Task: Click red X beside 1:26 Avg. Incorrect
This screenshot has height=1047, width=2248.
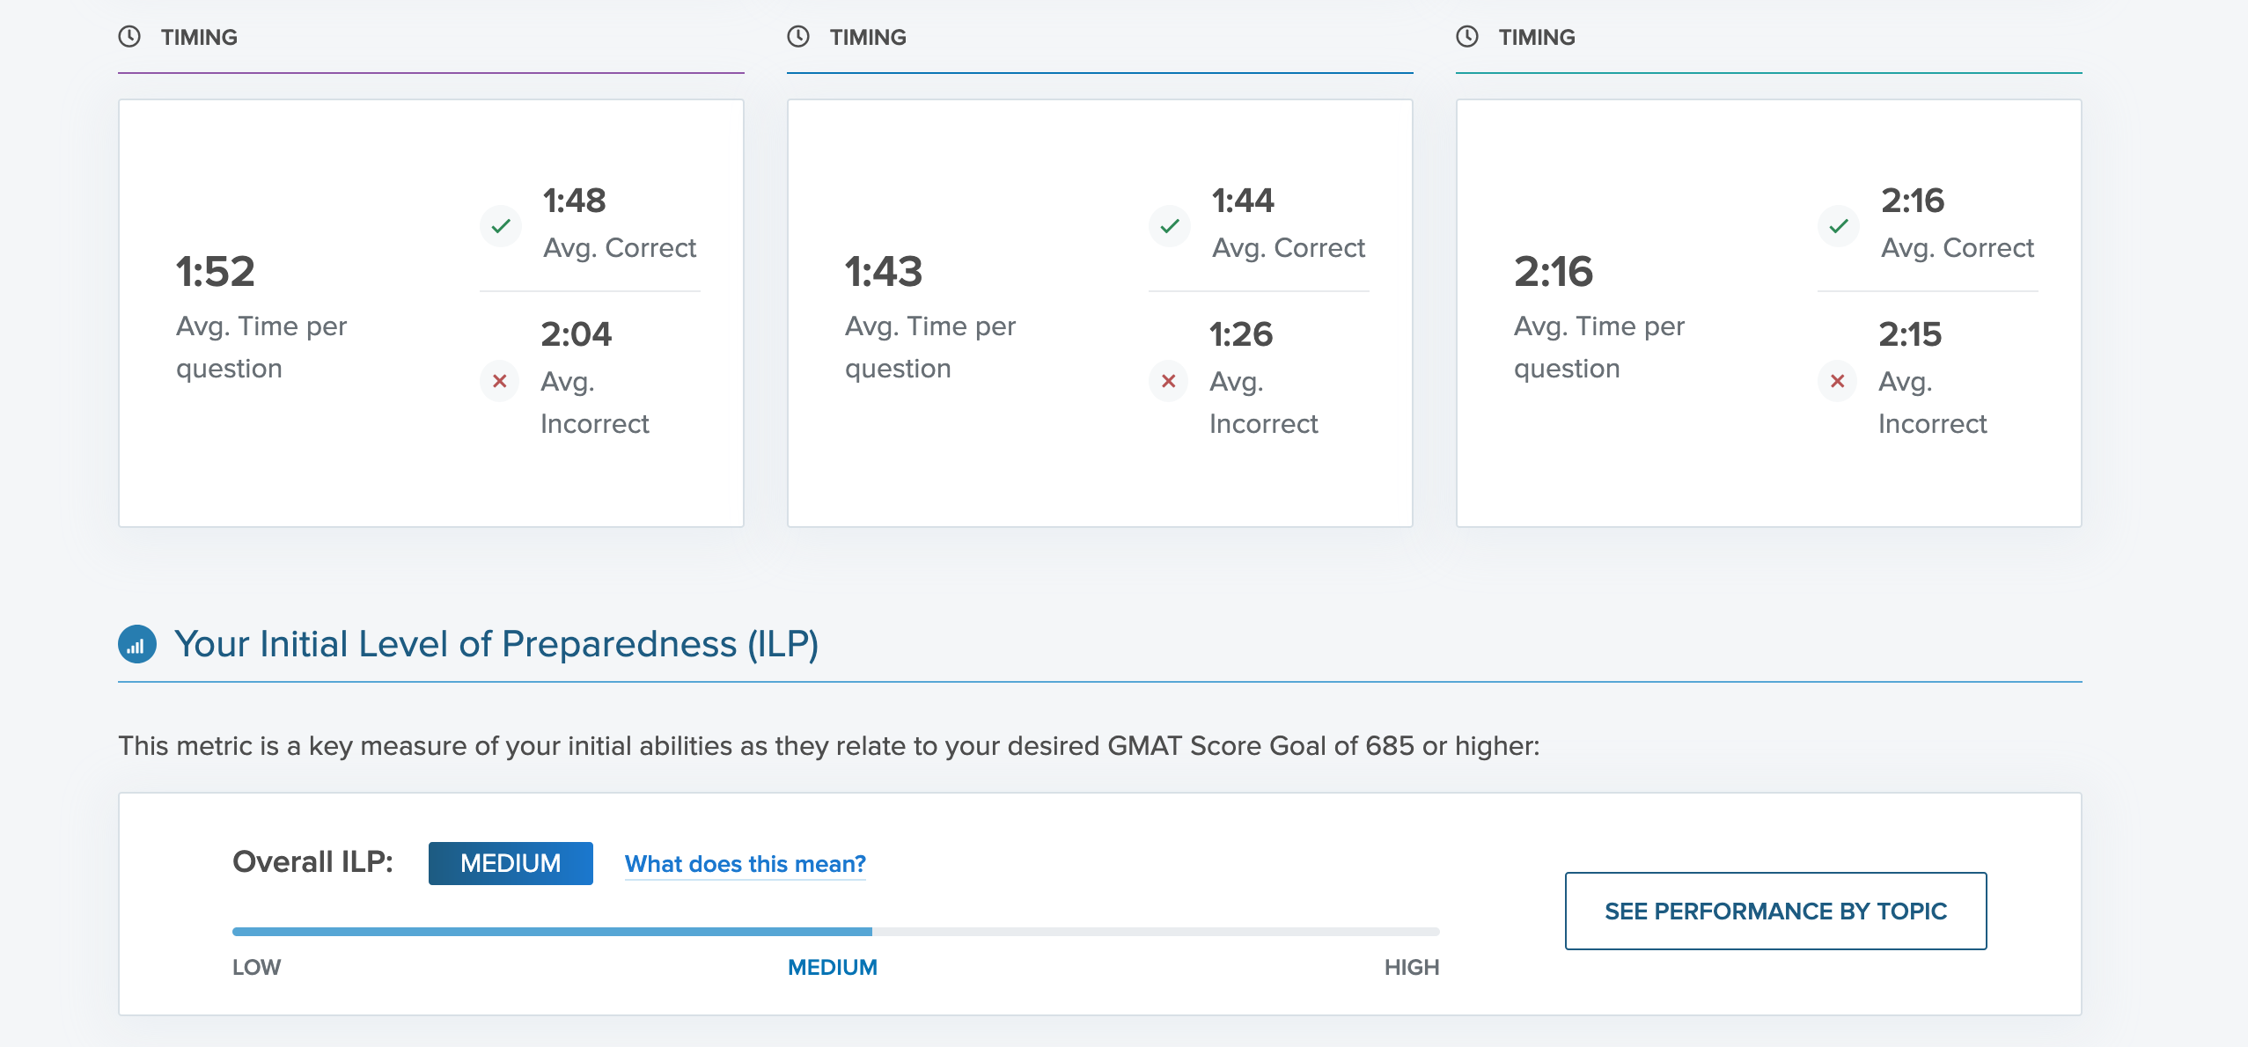Action: (x=1169, y=381)
